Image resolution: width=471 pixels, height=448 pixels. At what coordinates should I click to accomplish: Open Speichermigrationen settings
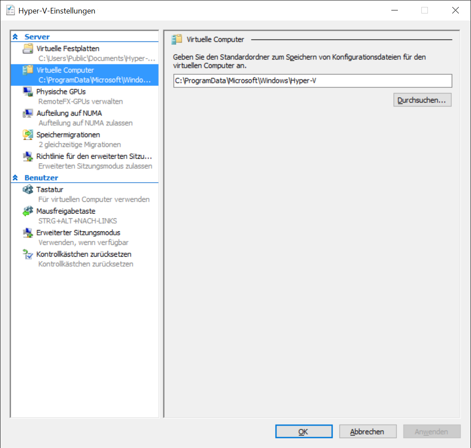[x=68, y=135]
